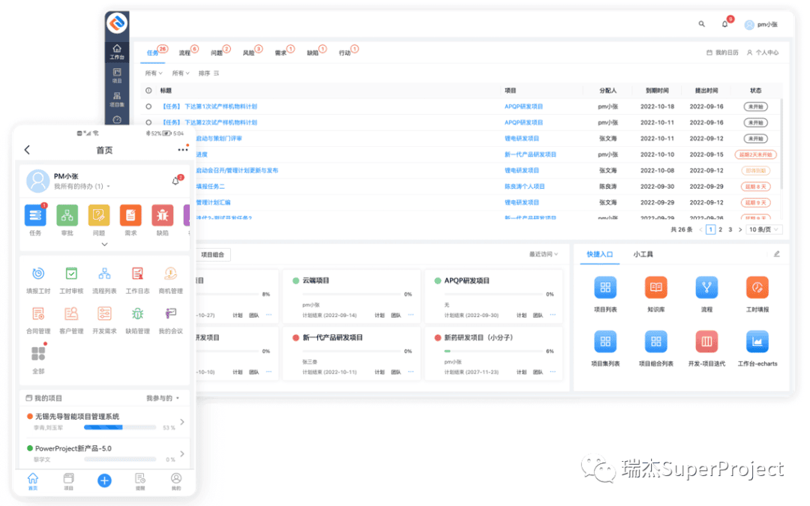
Task: Open 我的日历 link
Action: [722, 52]
